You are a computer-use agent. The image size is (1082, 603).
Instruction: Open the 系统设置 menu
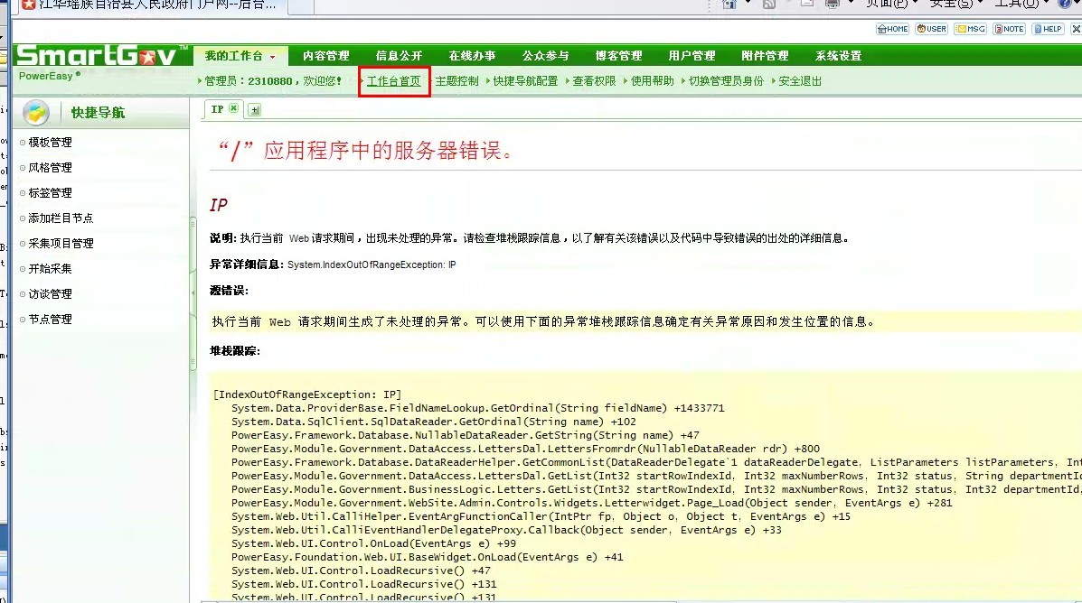pos(839,56)
